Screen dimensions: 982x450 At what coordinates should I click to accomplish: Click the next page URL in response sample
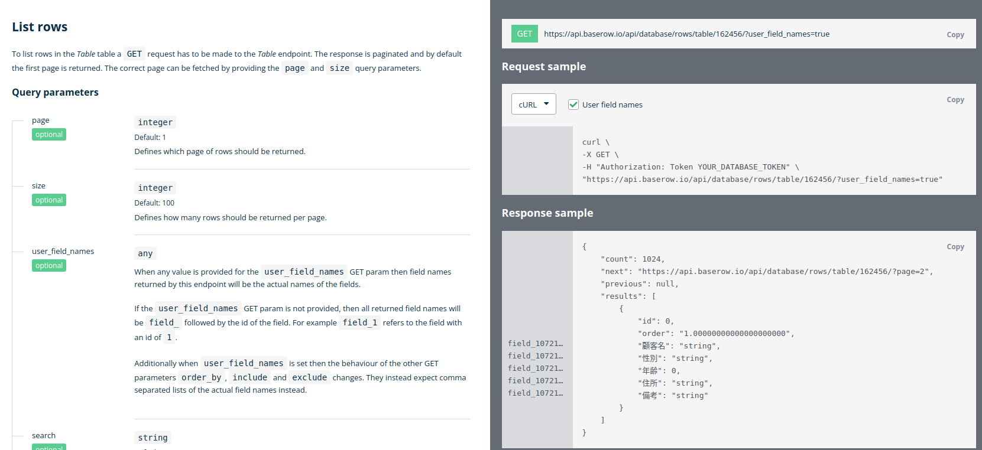(x=783, y=272)
